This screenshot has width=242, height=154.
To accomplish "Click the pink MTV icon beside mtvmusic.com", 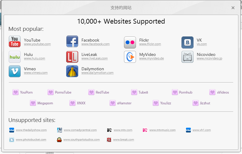I will coord(145,130).
